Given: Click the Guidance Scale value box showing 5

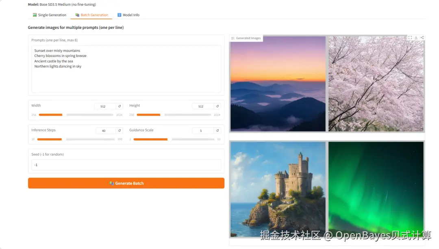Looking at the screenshot, I should pyautogui.click(x=203, y=131).
